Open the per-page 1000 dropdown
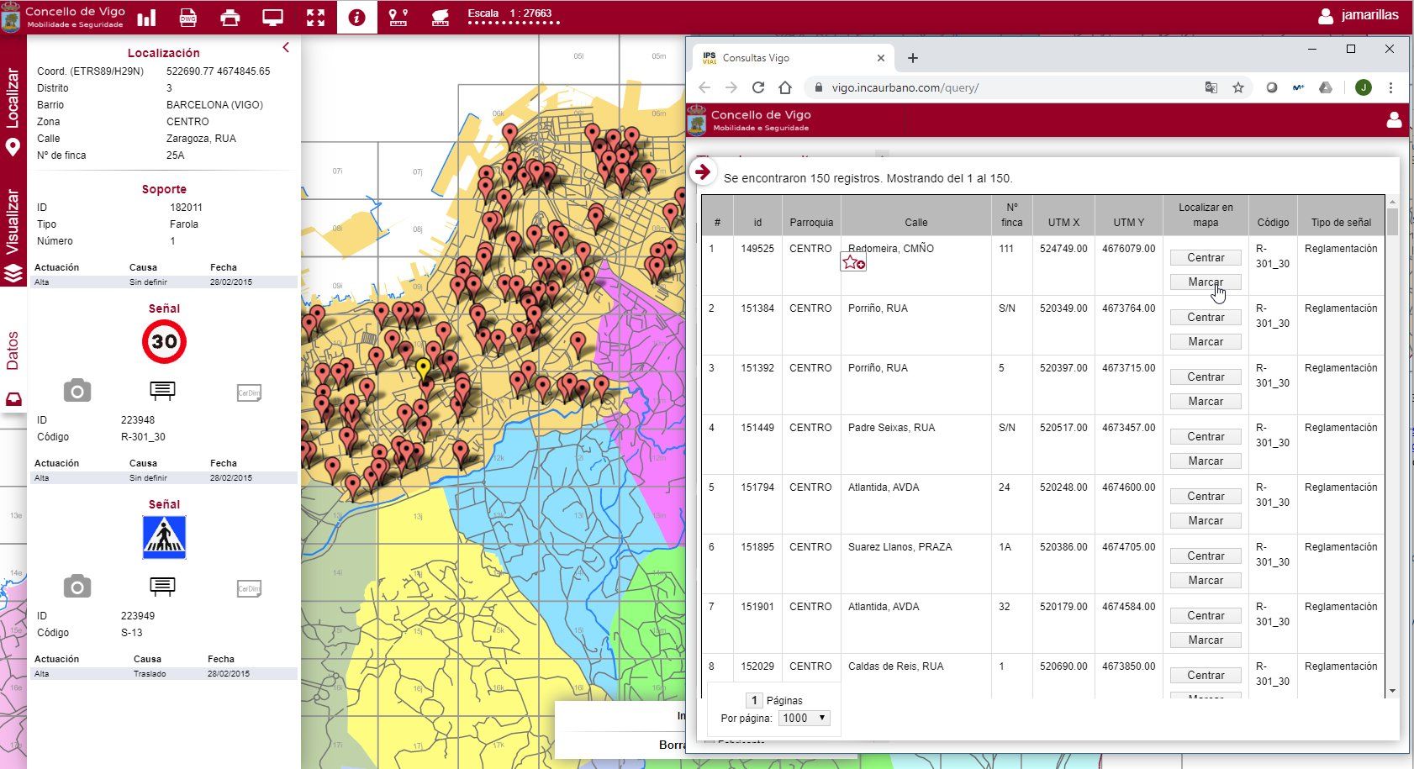1414x769 pixels. 805,718
